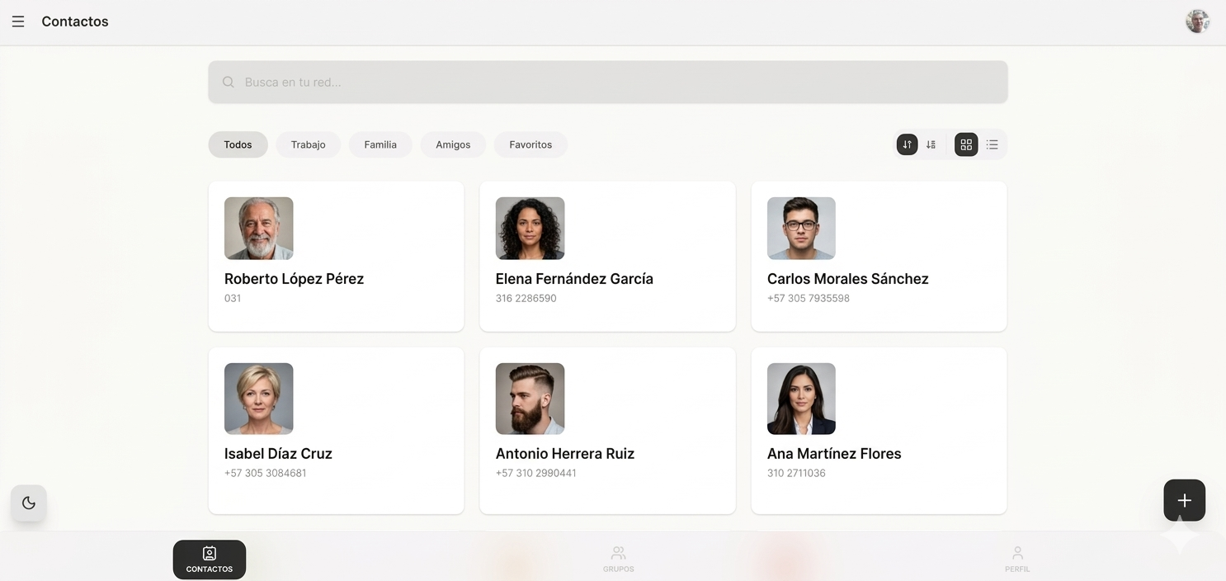This screenshot has width=1226, height=581.
Task: Click the sort-descending arrow icon
Action: 931,144
